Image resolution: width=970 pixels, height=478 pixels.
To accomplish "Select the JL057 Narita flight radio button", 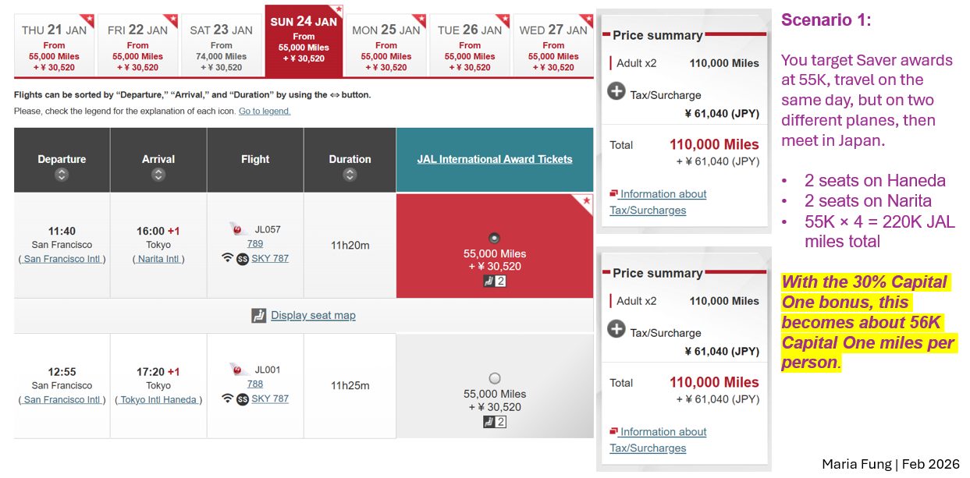I will (x=494, y=238).
